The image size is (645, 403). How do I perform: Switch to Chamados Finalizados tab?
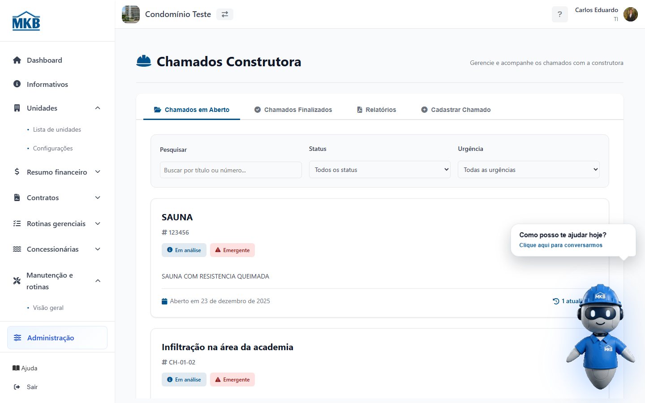293,110
